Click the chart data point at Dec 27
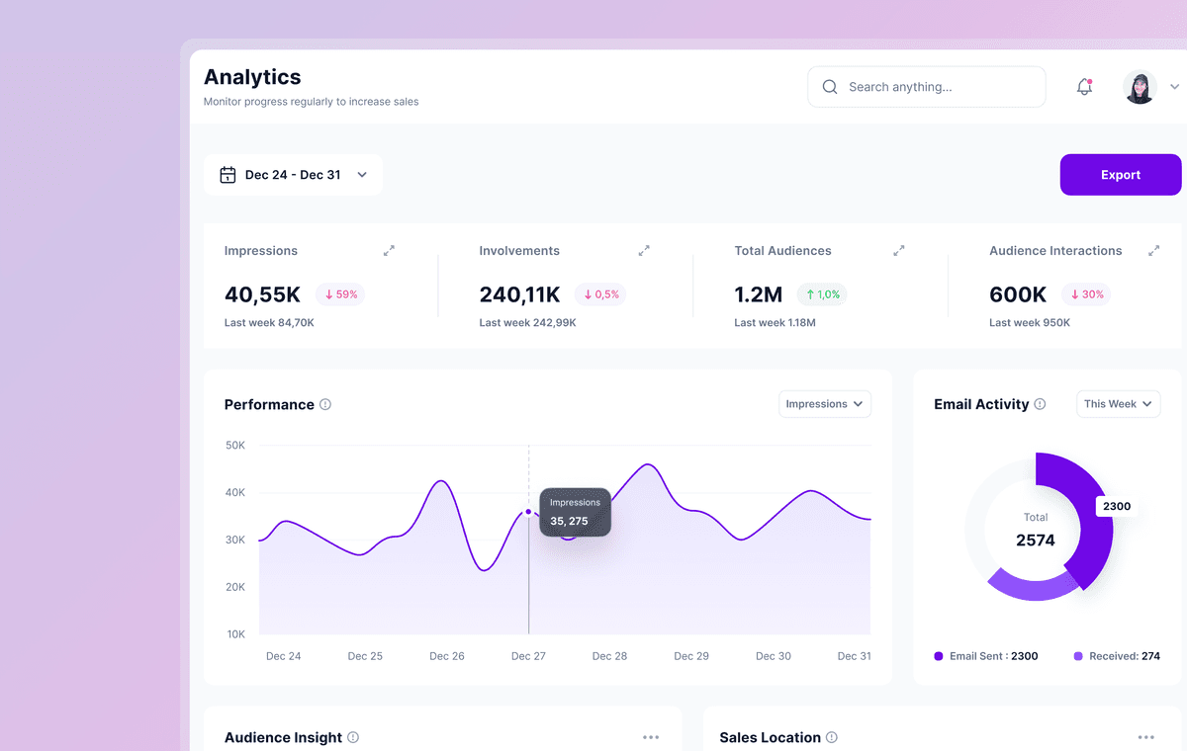 tap(528, 512)
